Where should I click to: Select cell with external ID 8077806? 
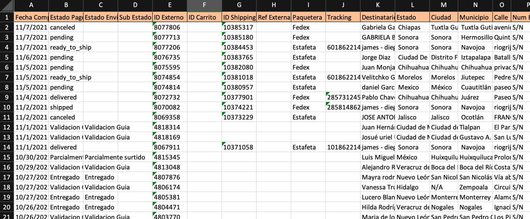tap(170, 27)
